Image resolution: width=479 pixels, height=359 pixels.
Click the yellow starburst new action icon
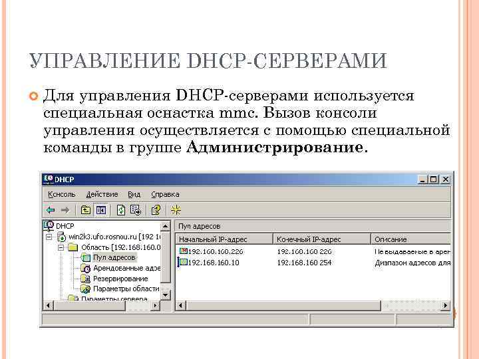tap(176, 210)
